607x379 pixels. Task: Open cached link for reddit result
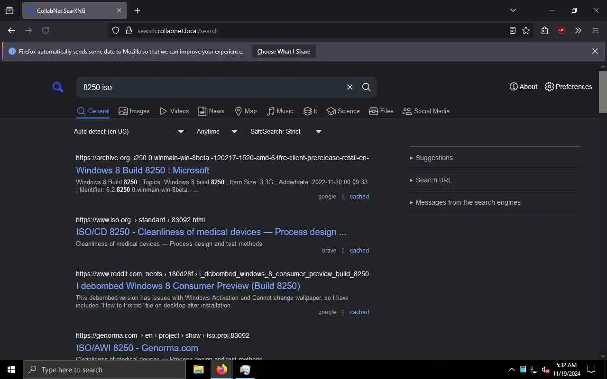click(x=359, y=312)
